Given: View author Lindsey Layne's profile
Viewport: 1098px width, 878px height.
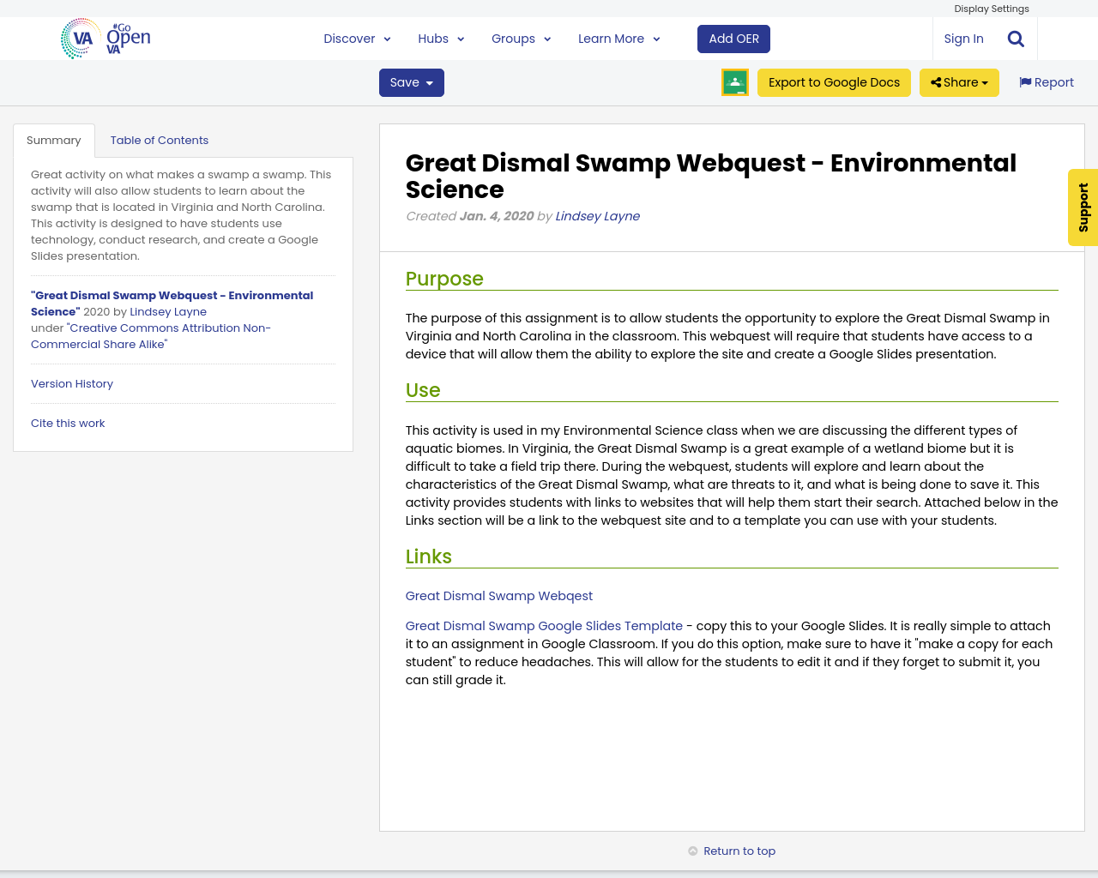Looking at the screenshot, I should point(597,216).
